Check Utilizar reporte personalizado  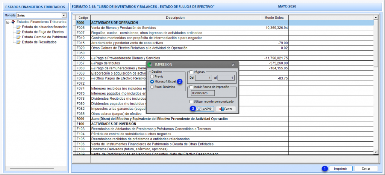pos(191,101)
